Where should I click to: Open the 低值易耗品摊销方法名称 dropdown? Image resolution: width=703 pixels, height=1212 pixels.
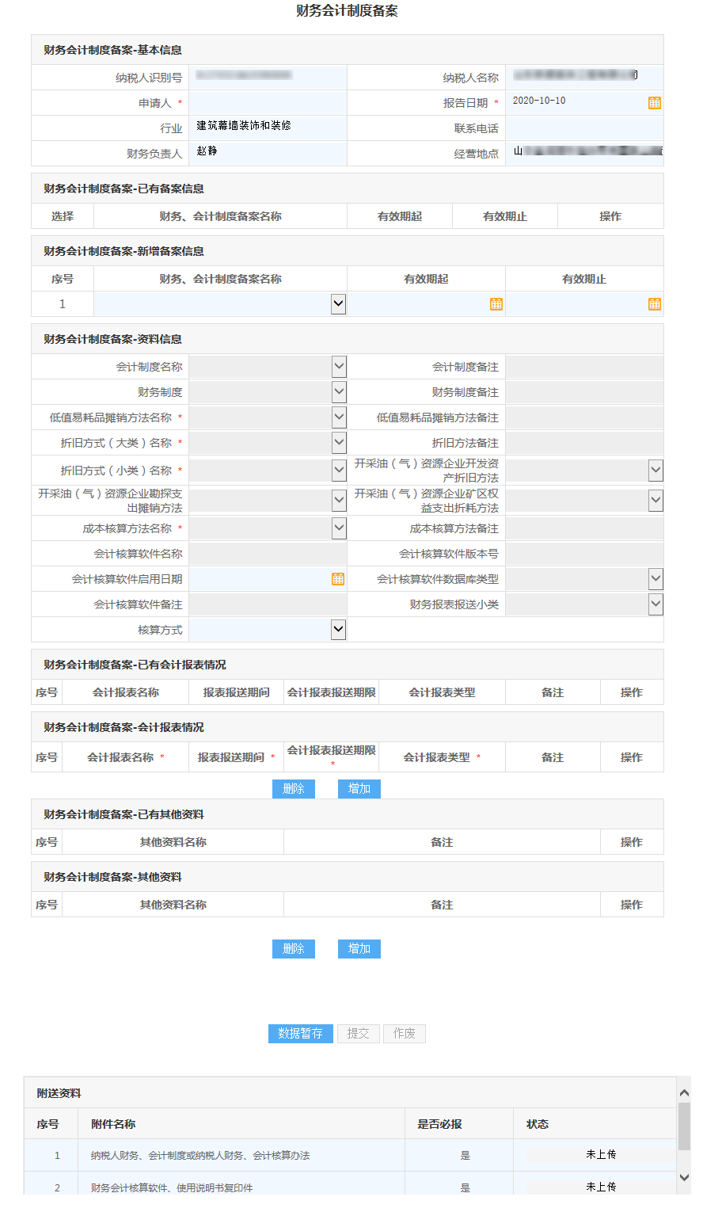pos(339,417)
